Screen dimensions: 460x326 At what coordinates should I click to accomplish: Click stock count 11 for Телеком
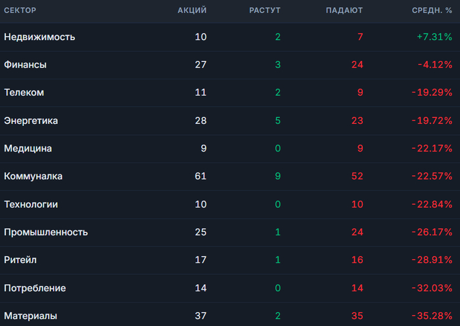[x=200, y=92]
